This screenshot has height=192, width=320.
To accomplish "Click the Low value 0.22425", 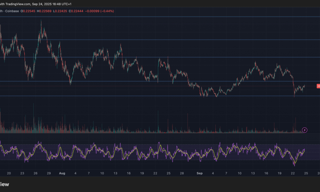I will point(61,11).
